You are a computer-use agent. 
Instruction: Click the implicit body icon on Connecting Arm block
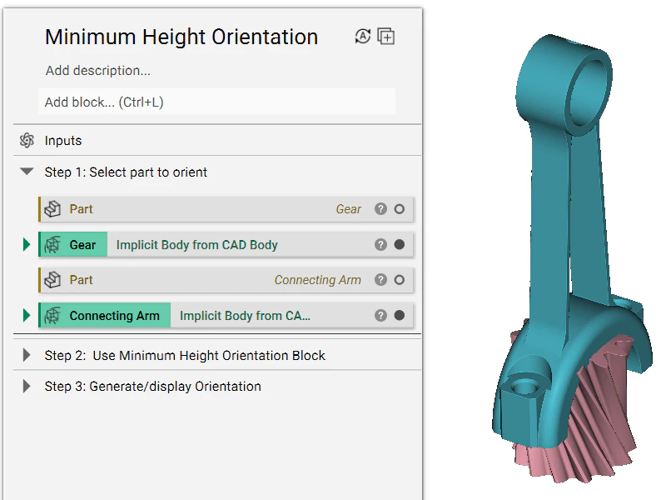click(52, 316)
